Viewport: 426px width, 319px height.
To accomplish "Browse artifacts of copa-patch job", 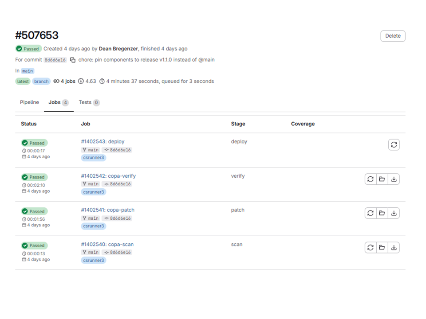I will pos(382,213).
